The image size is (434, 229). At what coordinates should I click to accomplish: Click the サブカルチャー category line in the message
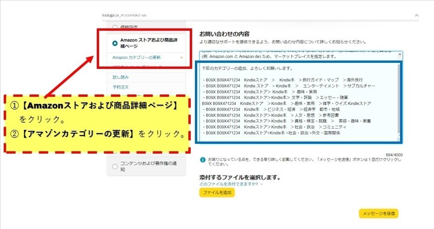(x=289, y=86)
